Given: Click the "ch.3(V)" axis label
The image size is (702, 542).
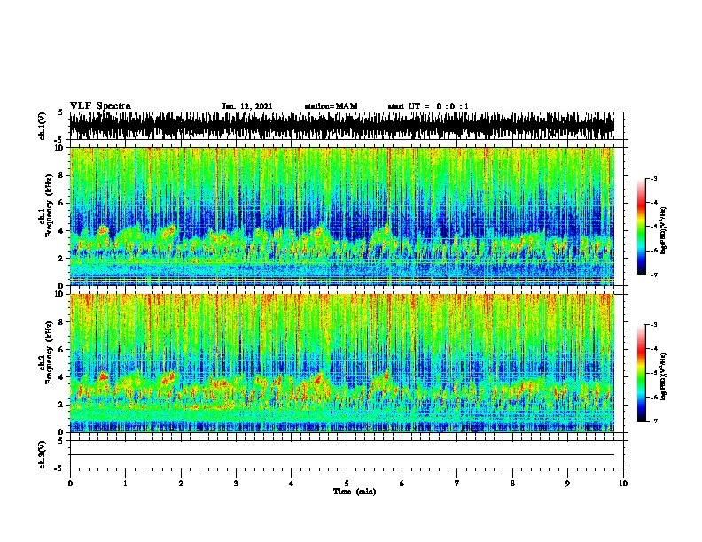Looking at the screenshot, I should pyautogui.click(x=42, y=454).
